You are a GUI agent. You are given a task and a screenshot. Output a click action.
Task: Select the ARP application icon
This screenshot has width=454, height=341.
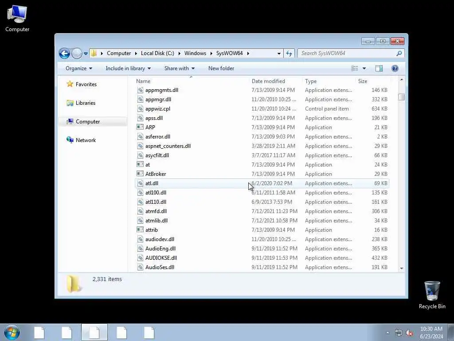[140, 127]
